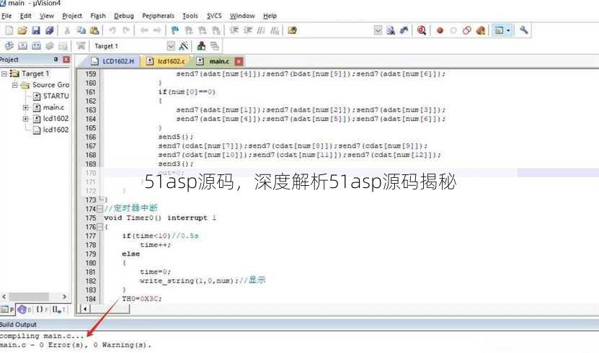Viewport: 599px width, 353px height.
Task: Click the Find in Files icon
Action: tap(293, 30)
